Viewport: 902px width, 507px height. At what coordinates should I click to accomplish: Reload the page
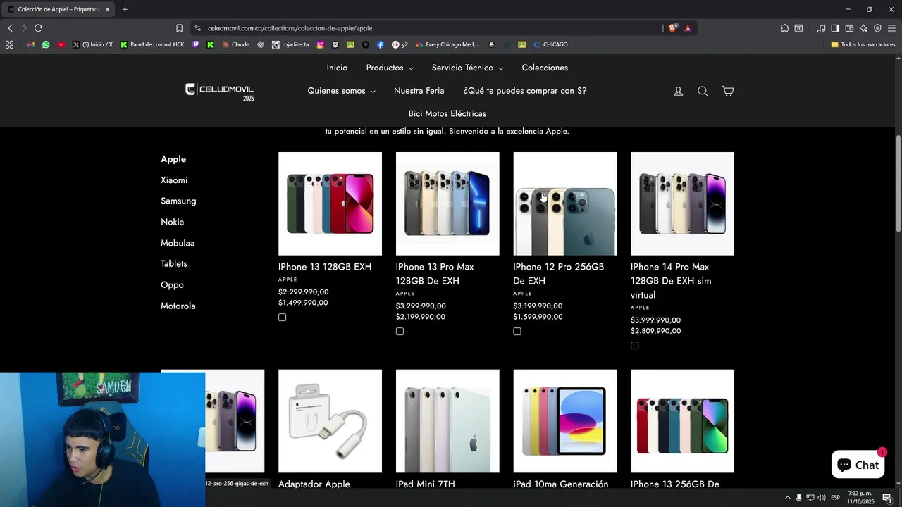point(38,28)
